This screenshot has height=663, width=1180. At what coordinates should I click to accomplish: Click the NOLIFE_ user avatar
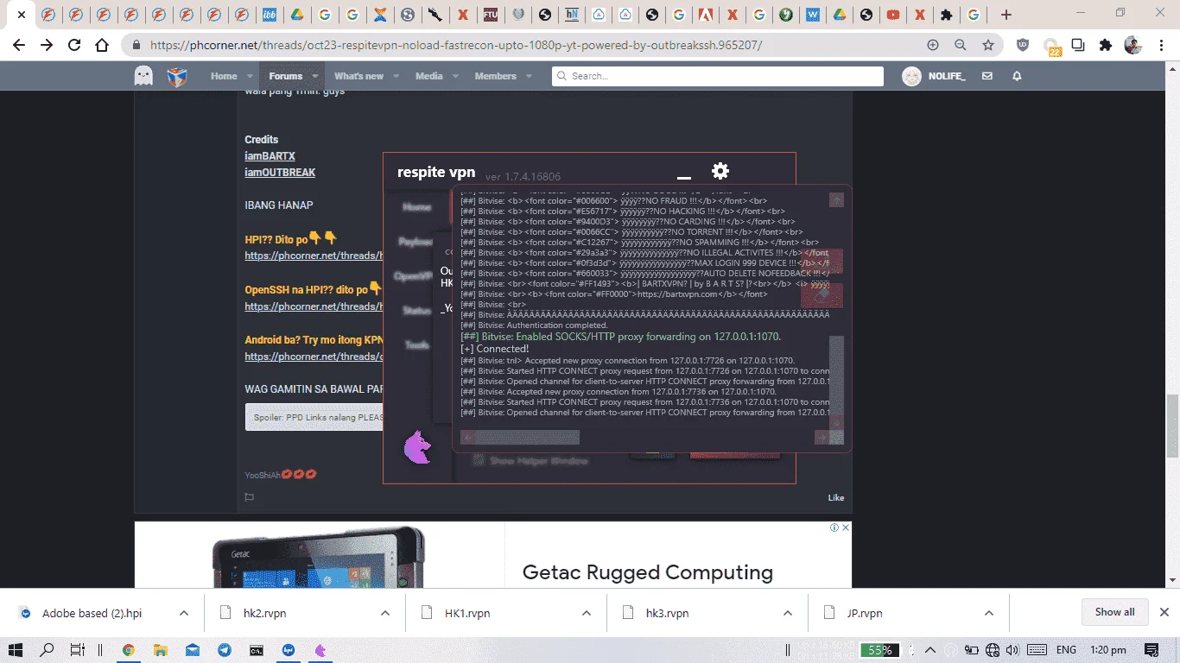point(911,76)
